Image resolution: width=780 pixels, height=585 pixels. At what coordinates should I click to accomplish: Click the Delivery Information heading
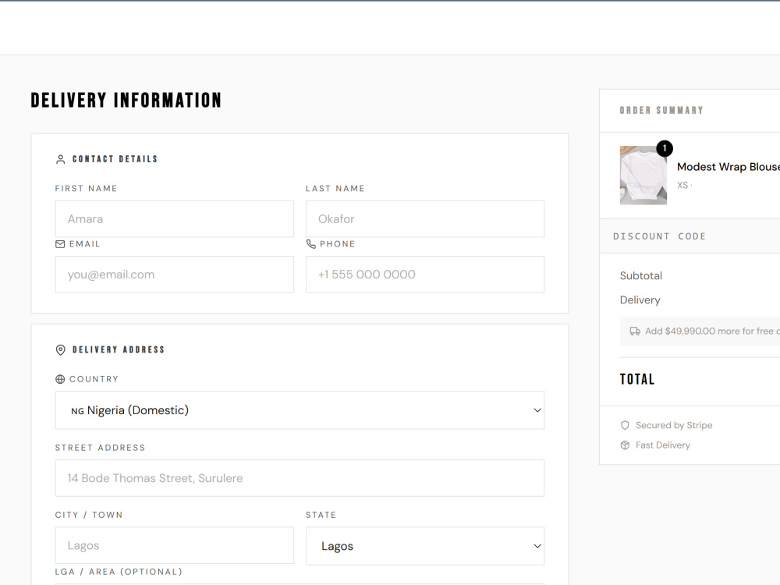click(x=126, y=100)
